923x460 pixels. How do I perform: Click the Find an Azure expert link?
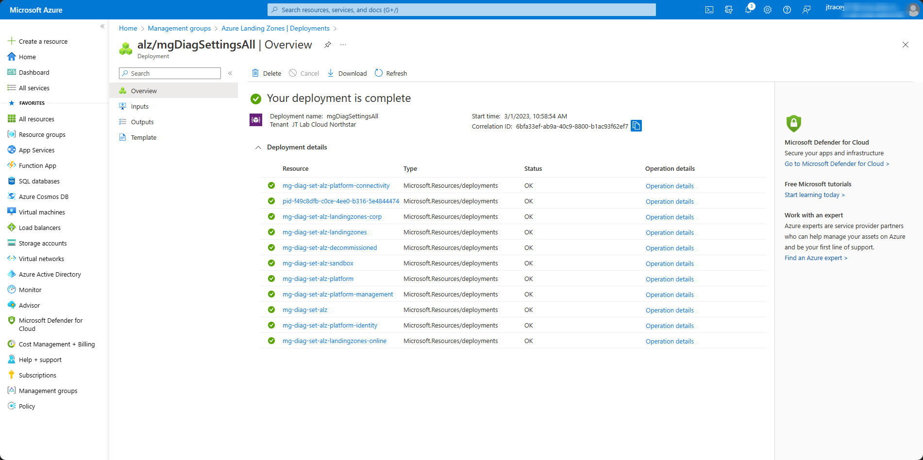816,258
